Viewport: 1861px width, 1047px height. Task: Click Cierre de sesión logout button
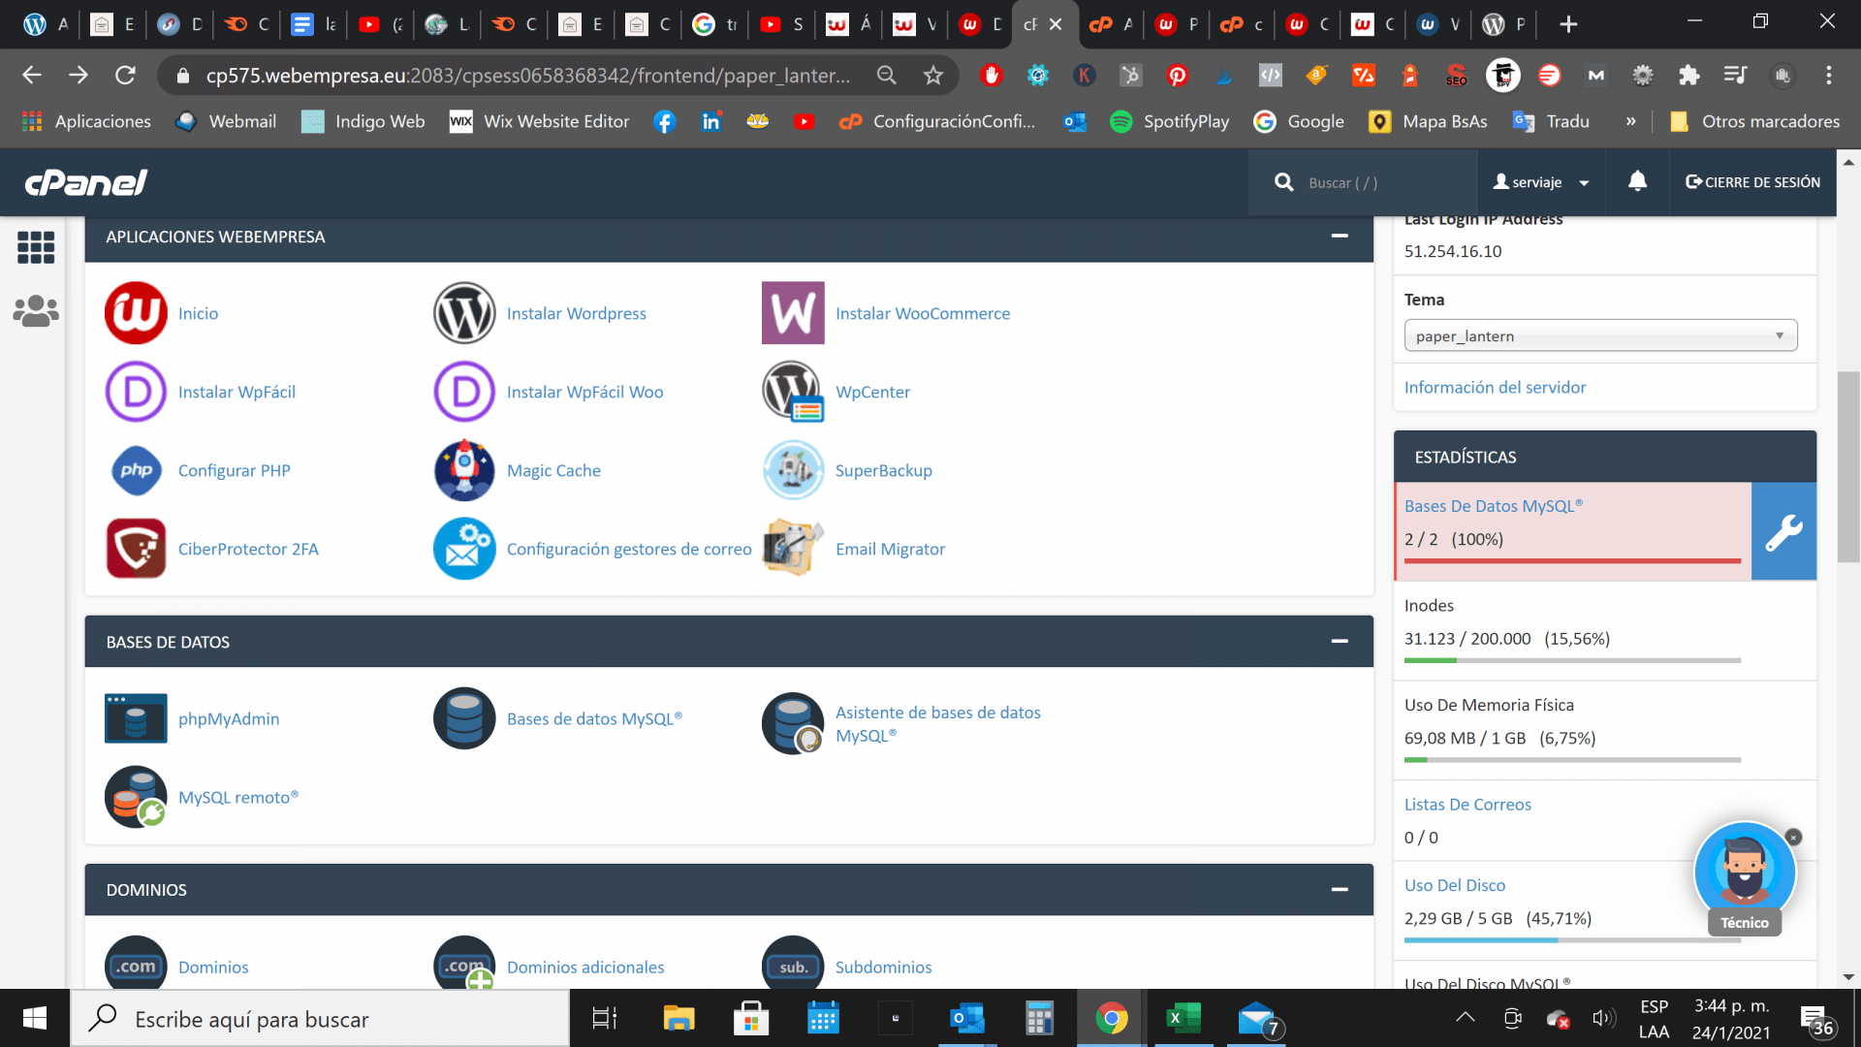1752,182
